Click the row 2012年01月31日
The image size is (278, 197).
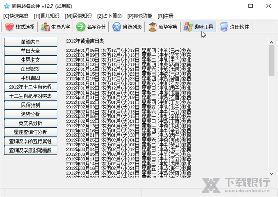(129, 98)
